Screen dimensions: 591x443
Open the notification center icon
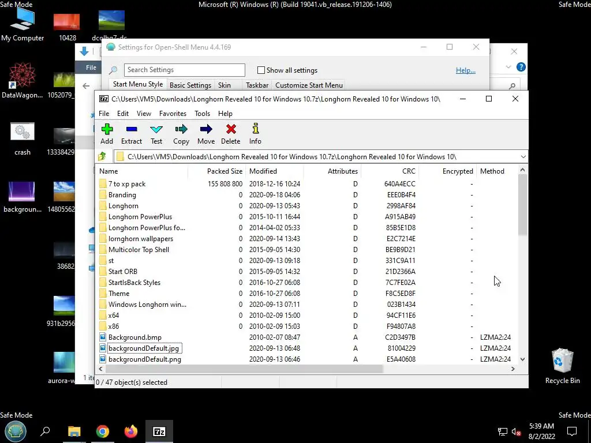click(572, 431)
